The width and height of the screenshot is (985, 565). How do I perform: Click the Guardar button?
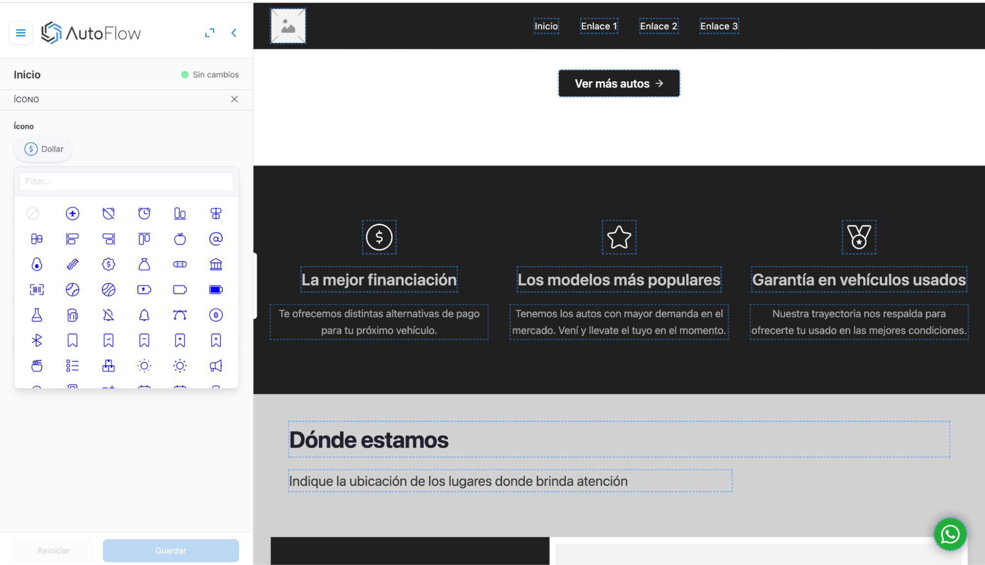171,551
